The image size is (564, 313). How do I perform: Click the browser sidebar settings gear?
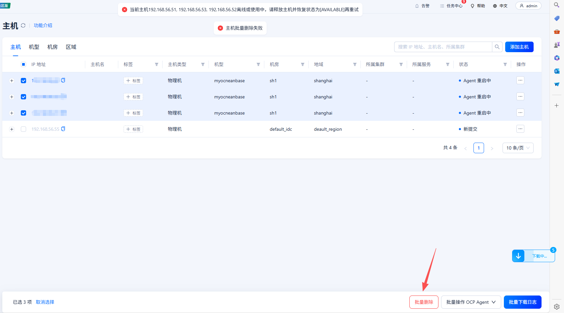[557, 306]
